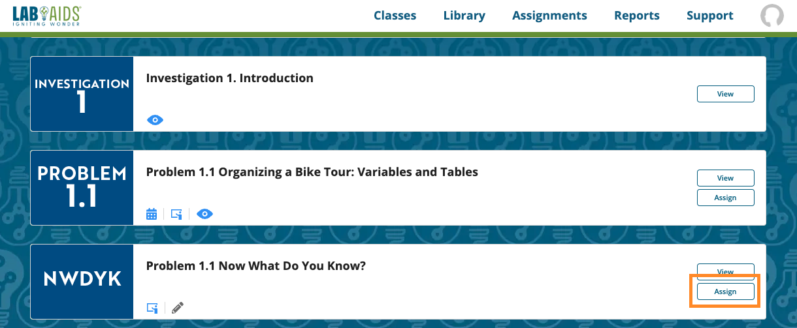Screen dimensions: 797x328
Task: Click the pencil icon on the NWDYK row
Action: [178, 308]
